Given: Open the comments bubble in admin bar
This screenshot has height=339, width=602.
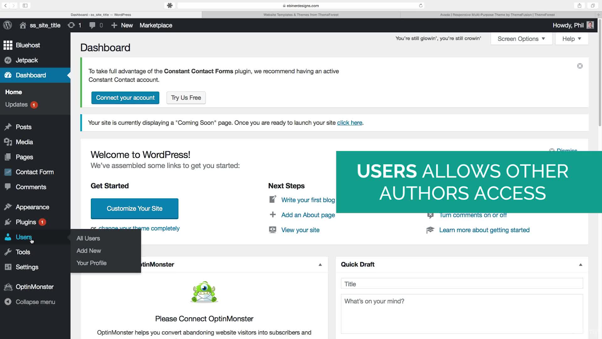Looking at the screenshot, I should click(x=92, y=25).
